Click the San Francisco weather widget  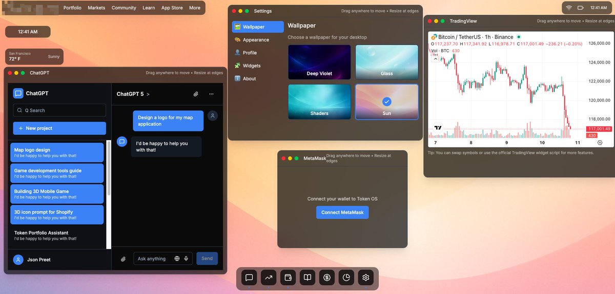tap(34, 56)
